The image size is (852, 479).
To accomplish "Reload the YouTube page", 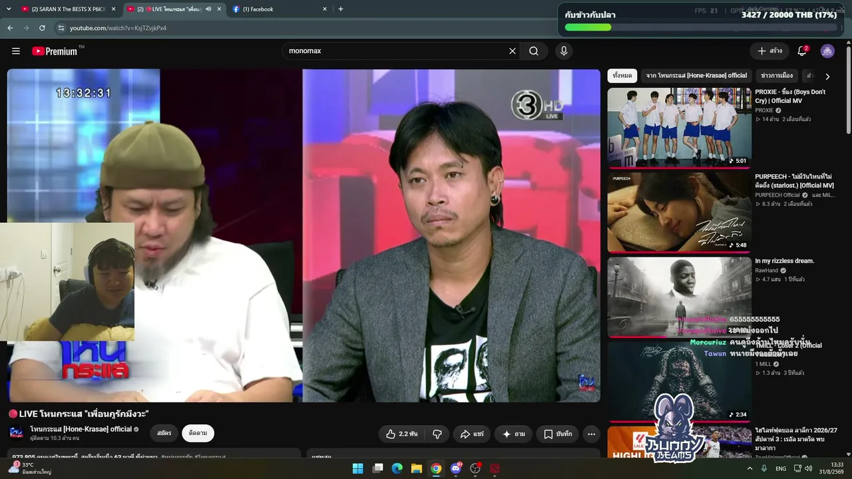I will click(42, 28).
